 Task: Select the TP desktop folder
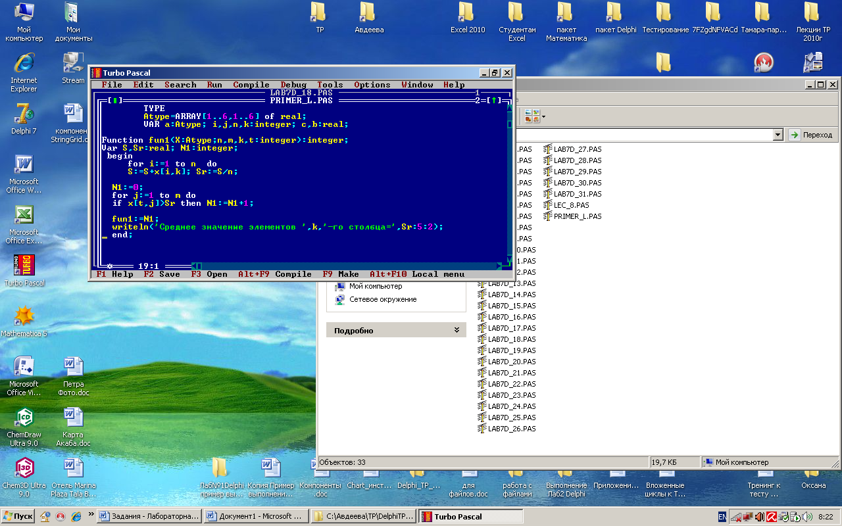[319, 18]
